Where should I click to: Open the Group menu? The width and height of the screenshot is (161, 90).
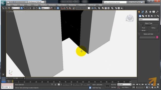(22, 5)
